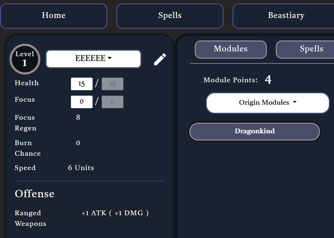The height and width of the screenshot is (238, 334).
Task: Open Spells page from top navigation
Action: tap(170, 16)
